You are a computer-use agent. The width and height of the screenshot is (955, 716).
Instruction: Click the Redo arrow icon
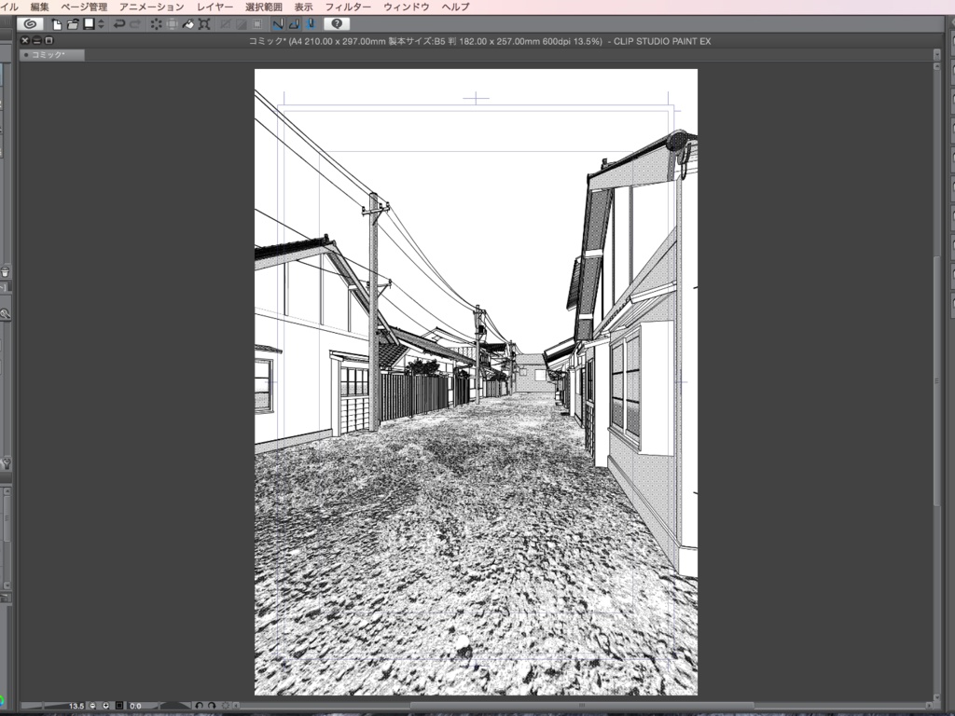136,25
